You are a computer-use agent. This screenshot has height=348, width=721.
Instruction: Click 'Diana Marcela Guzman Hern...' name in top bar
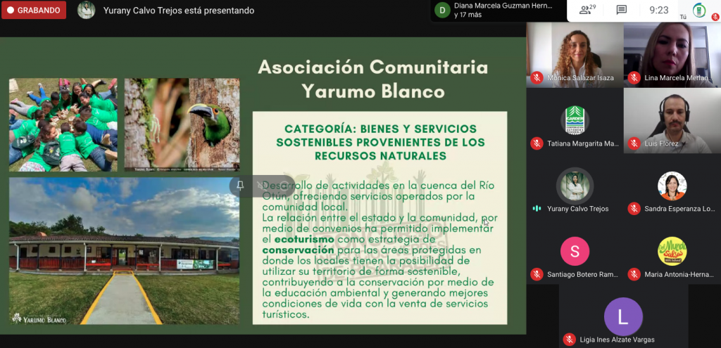pos(503,6)
